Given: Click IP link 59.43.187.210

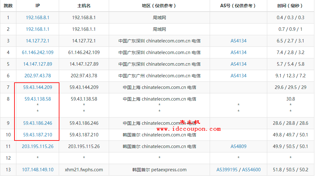Looking at the screenshot, I should click(x=37, y=135).
